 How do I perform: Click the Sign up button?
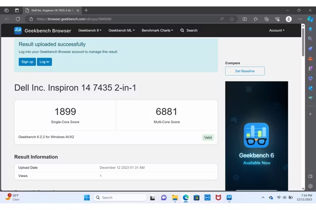[27, 62]
